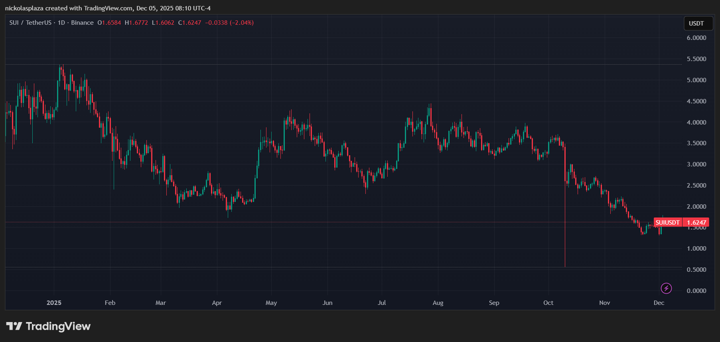
Task: Click the TradingView logo icon at bottom left
Action: (14, 326)
